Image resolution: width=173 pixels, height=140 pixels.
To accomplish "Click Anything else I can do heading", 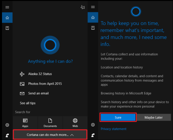I will pos(50,61).
